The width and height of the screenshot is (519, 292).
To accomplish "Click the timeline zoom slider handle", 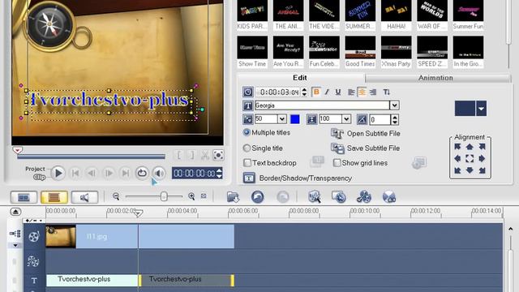I will pyautogui.click(x=164, y=196).
